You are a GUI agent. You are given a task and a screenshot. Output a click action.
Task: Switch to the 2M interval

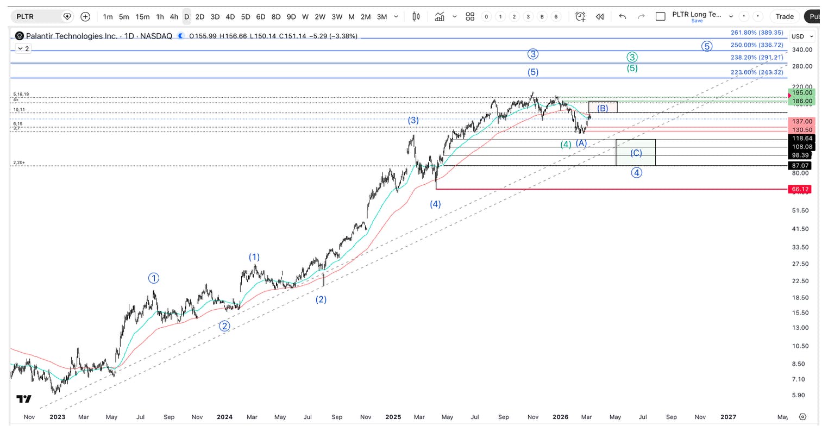(x=366, y=16)
